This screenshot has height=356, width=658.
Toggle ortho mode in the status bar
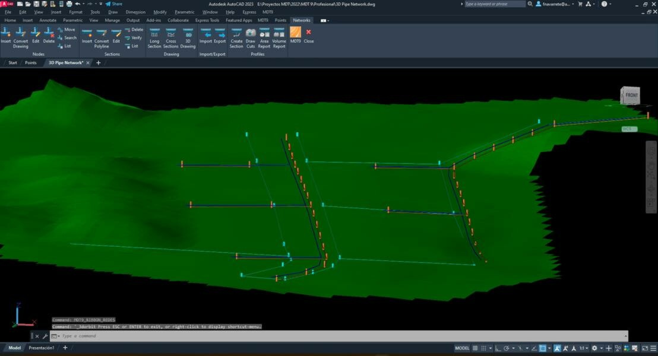tap(498, 348)
